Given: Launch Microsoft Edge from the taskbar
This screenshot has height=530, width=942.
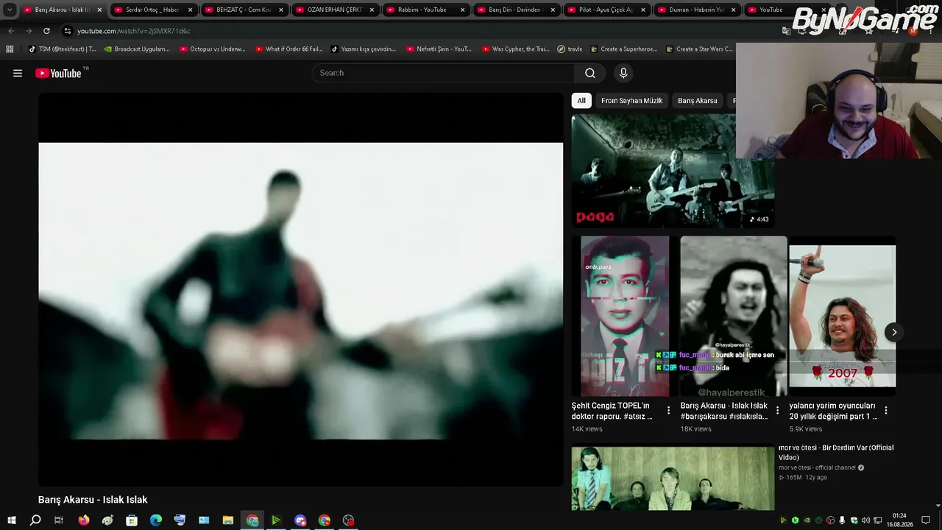Looking at the screenshot, I should pyautogui.click(x=156, y=520).
